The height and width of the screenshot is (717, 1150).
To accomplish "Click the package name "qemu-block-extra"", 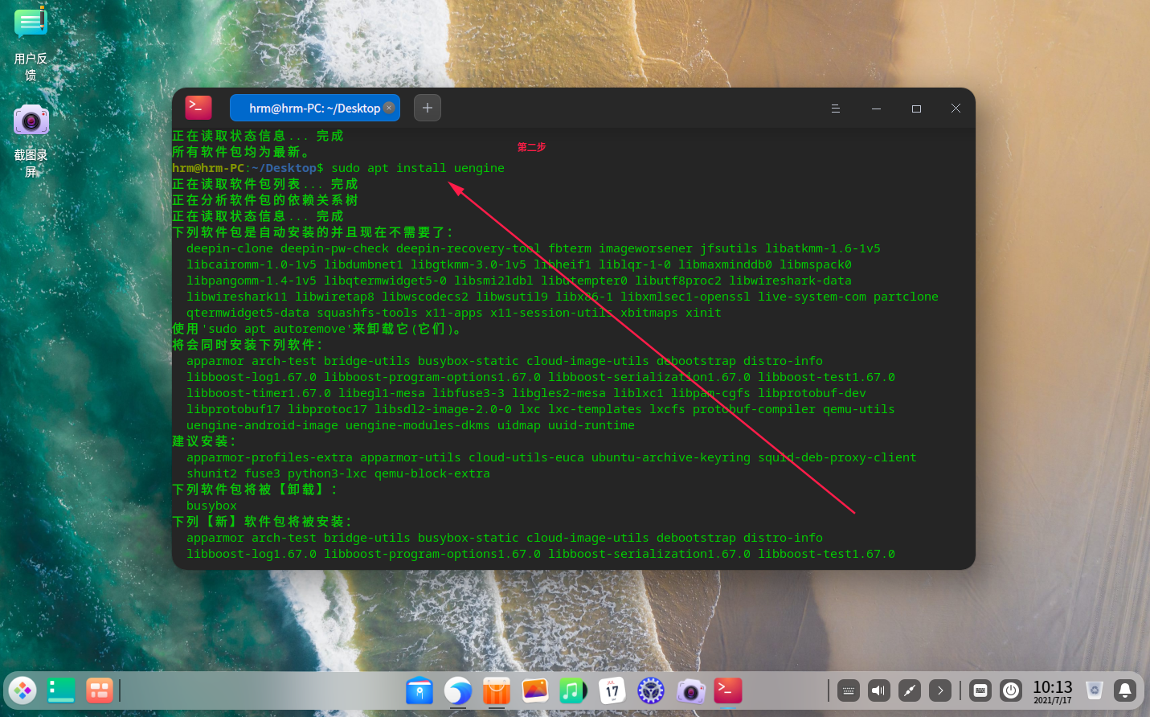I will tap(432, 473).
